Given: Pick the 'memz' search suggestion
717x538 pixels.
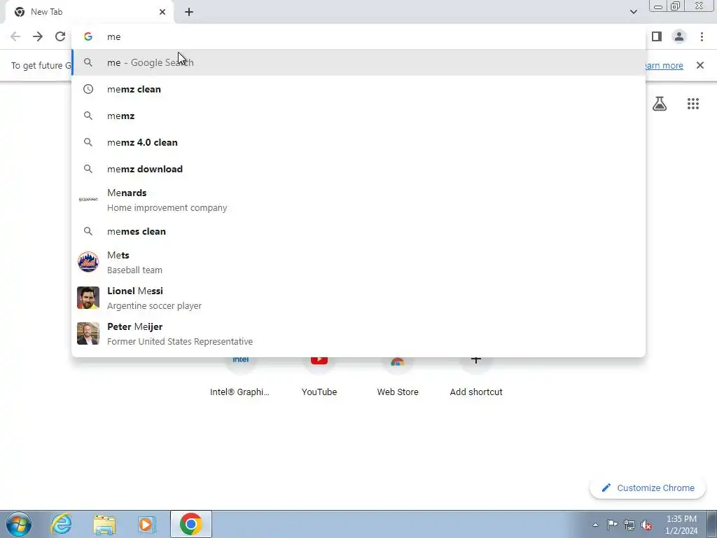Looking at the screenshot, I should (x=358, y=116).
